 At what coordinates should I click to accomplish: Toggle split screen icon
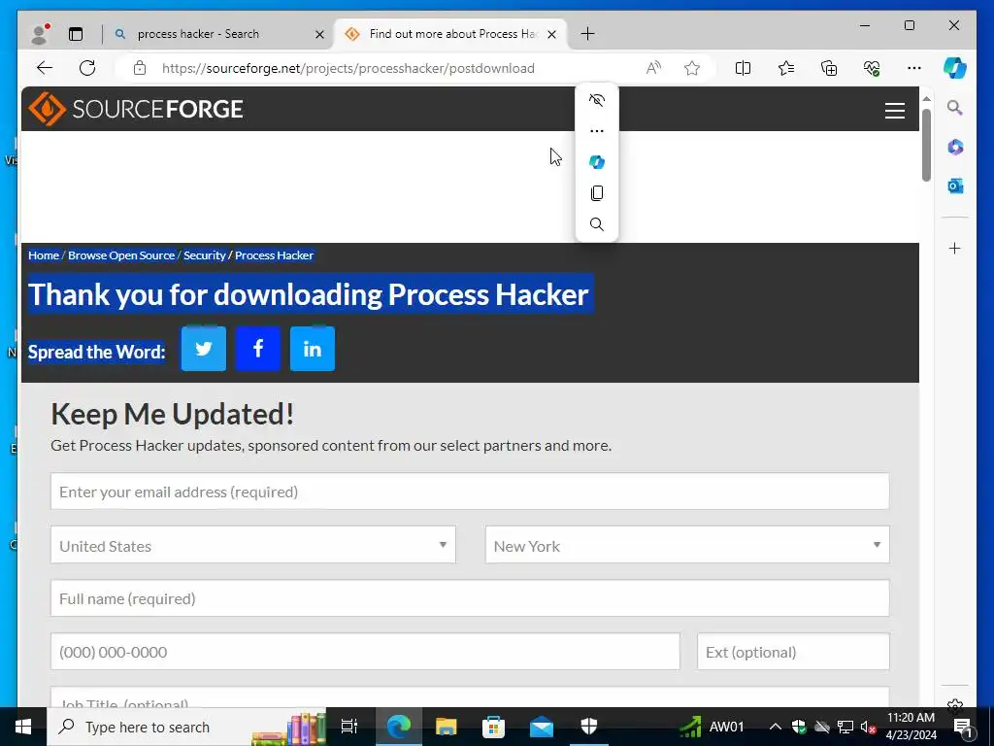(743, 68)
